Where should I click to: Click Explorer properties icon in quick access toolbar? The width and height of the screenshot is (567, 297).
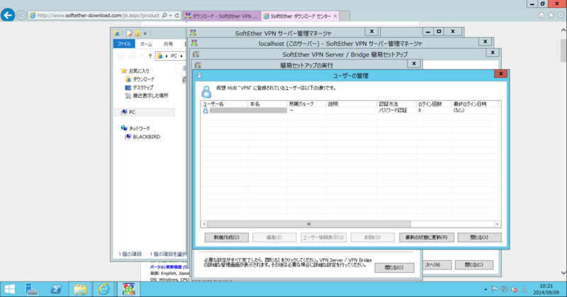pyautogui.click(x=129, y=33)
